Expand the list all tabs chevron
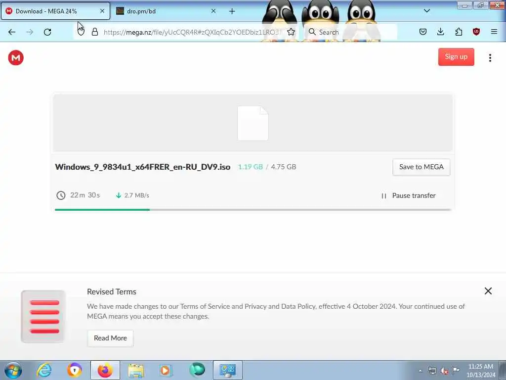The height and width of the screenshot is (380, 506). click(x=427, y=11)
